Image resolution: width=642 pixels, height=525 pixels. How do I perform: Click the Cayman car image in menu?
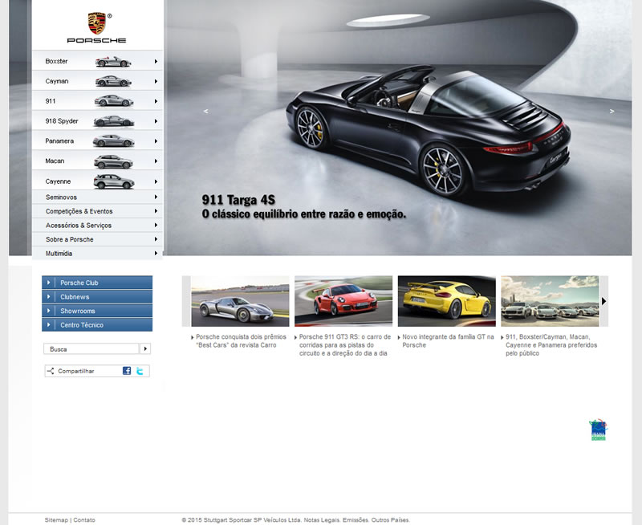pos(113,81)
